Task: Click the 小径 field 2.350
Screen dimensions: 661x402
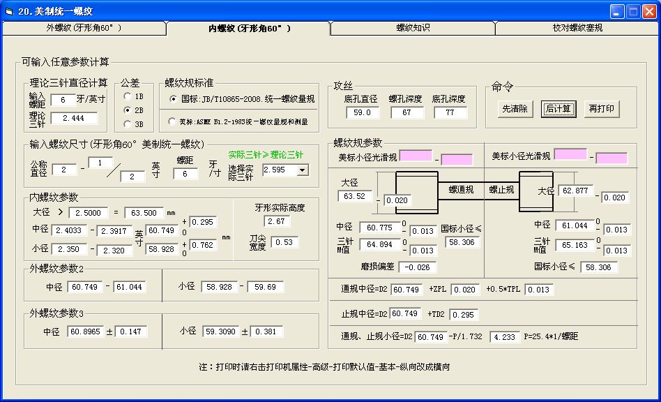Action: click(x=69, y=249)
